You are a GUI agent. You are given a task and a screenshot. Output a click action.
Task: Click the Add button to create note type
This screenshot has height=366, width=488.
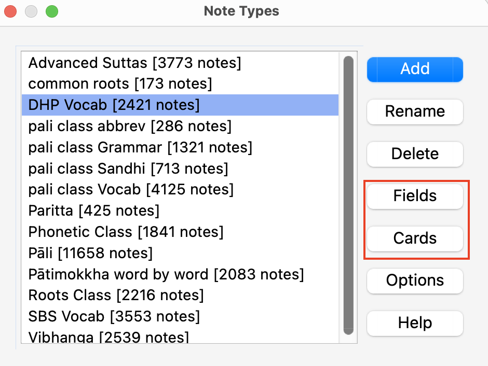tap(414, 69)
